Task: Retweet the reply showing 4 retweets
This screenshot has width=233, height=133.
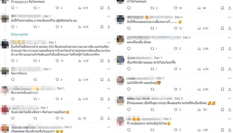Action: pos(35,61)
